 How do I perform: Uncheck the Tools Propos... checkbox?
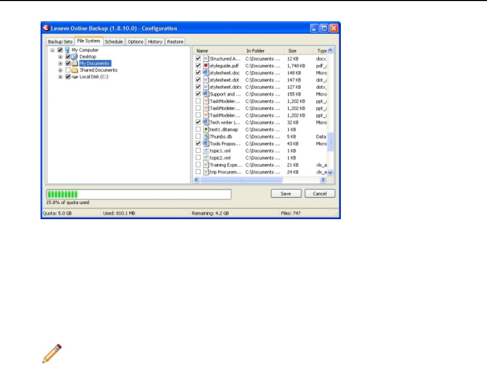point(198,143)
